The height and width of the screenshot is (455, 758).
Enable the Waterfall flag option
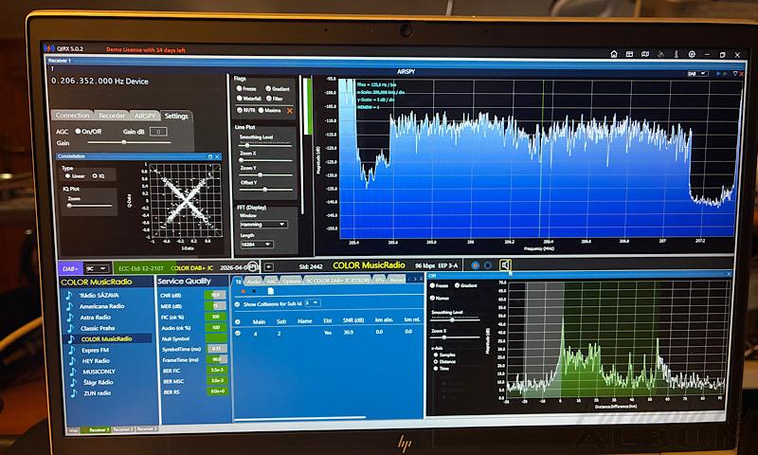point(240,98)
